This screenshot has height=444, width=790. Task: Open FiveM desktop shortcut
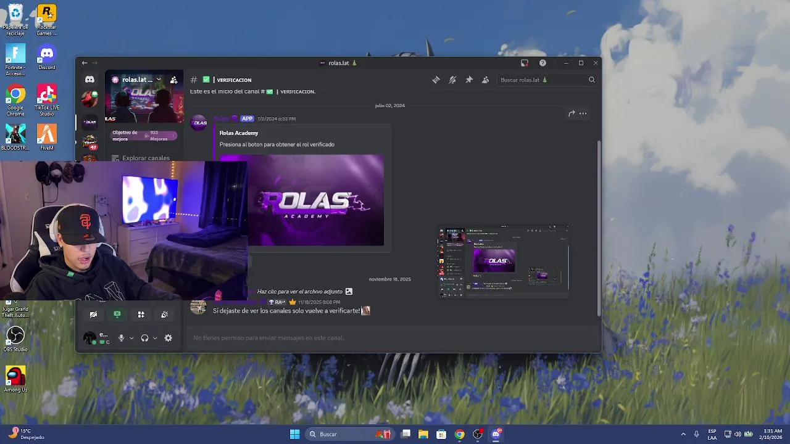(46, 138)
